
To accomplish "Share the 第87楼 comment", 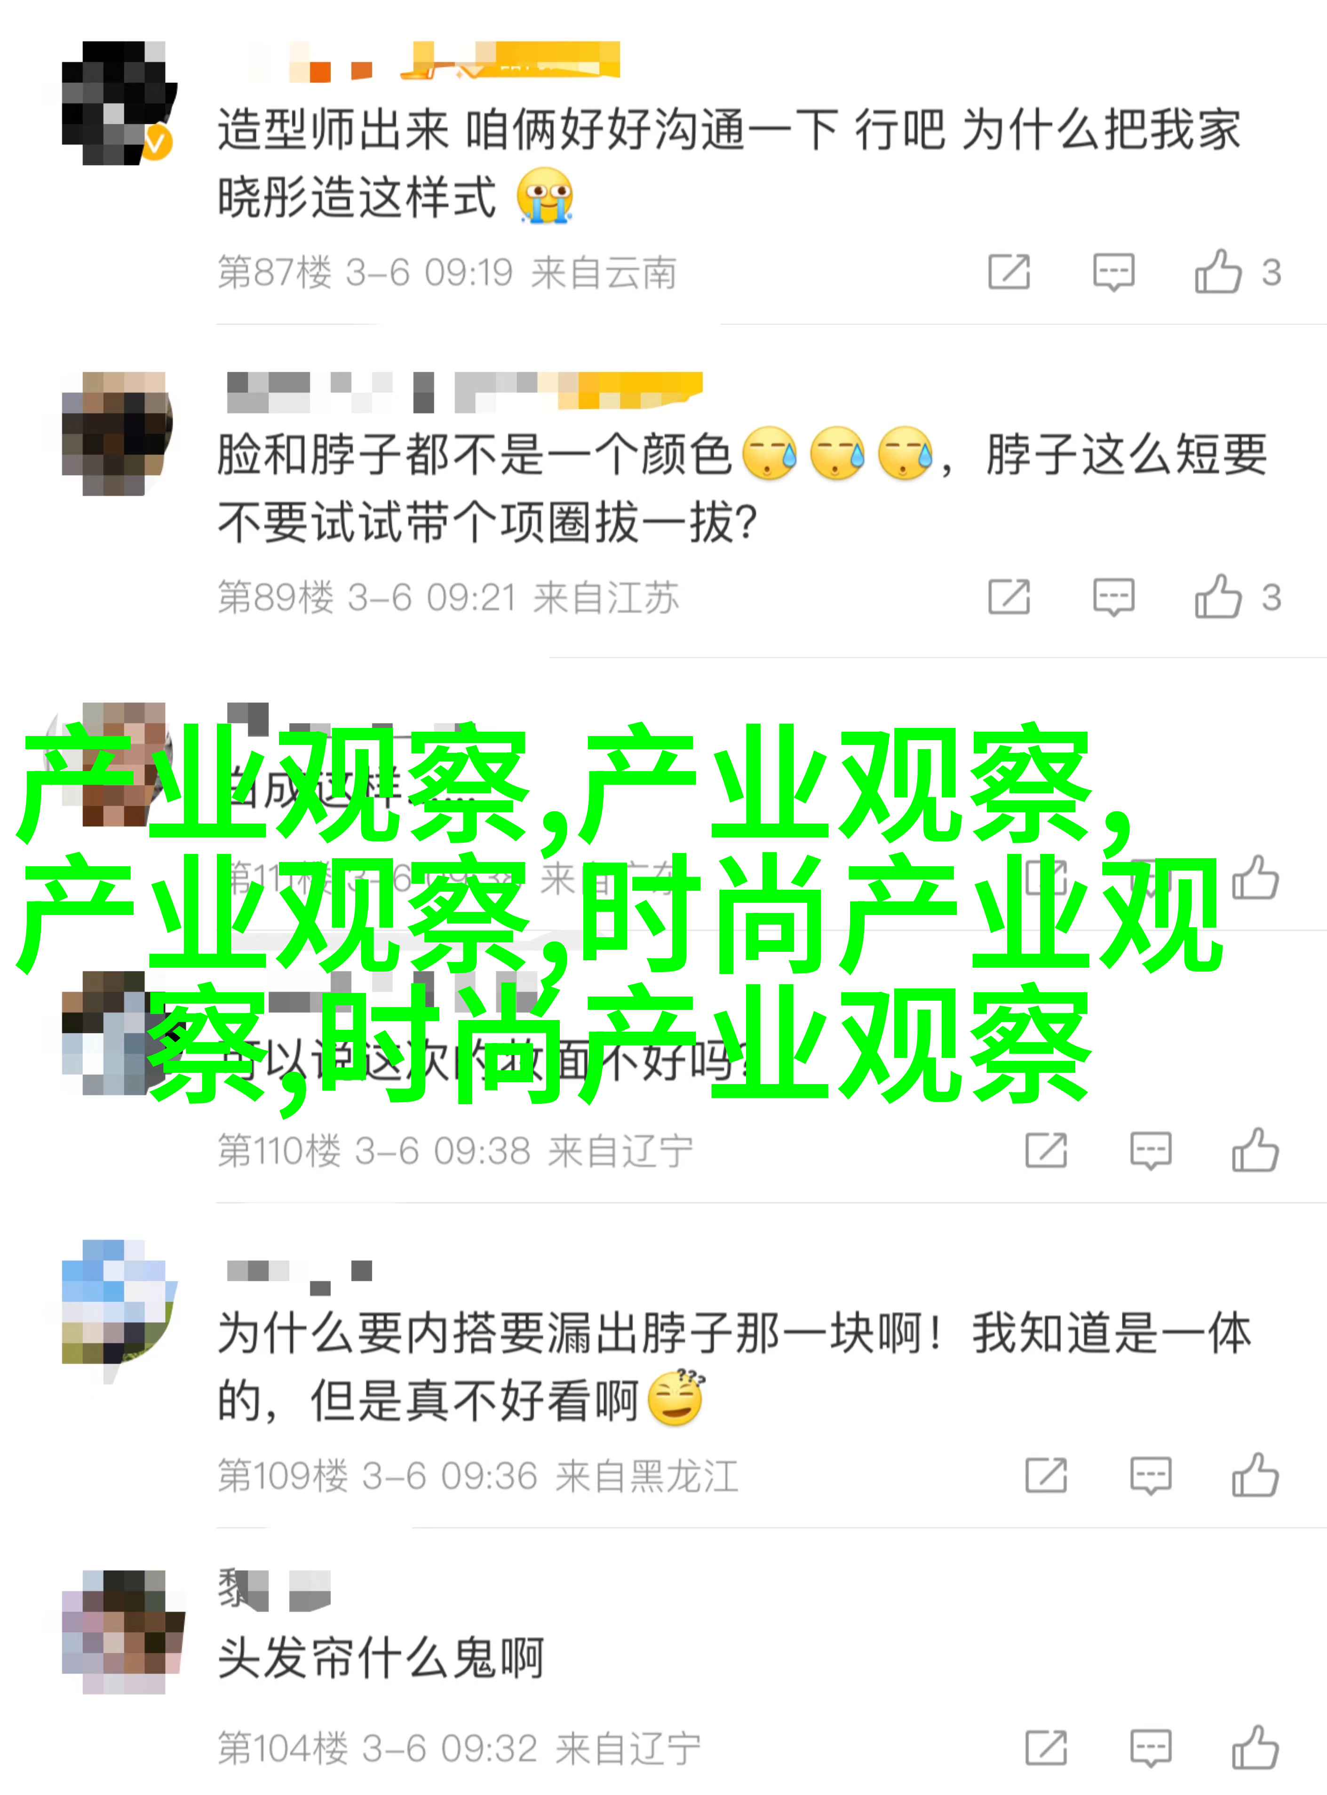I will click(1009, 271).
